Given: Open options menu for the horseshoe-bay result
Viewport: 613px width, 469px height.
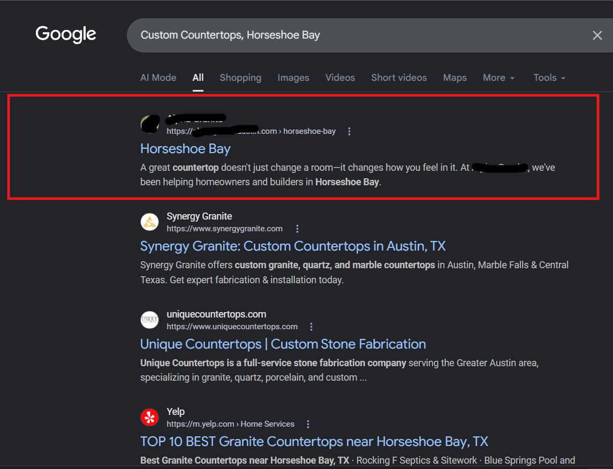Looking at the screenshot, I should (x=349, y=131).
